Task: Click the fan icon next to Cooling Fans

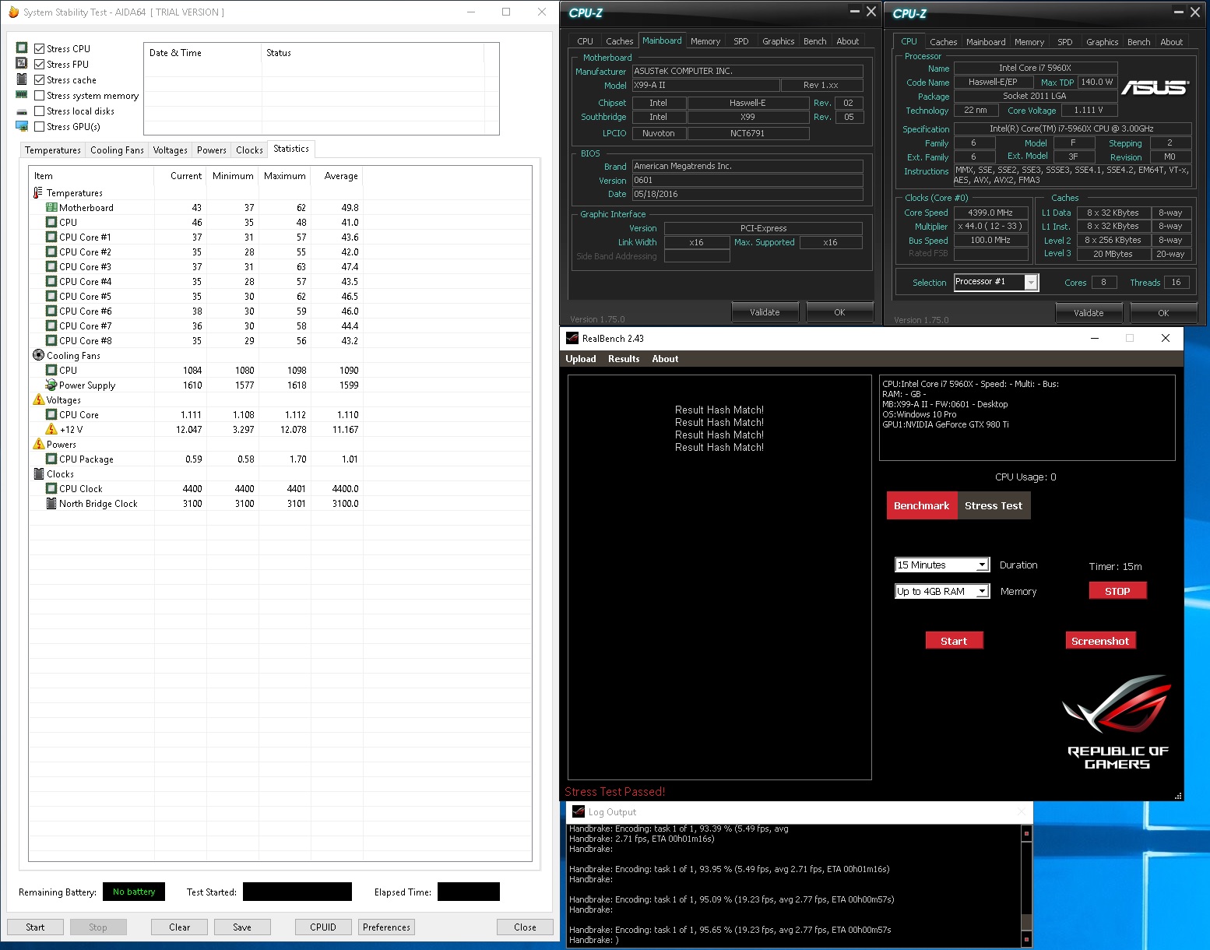Action: [38, 355]
